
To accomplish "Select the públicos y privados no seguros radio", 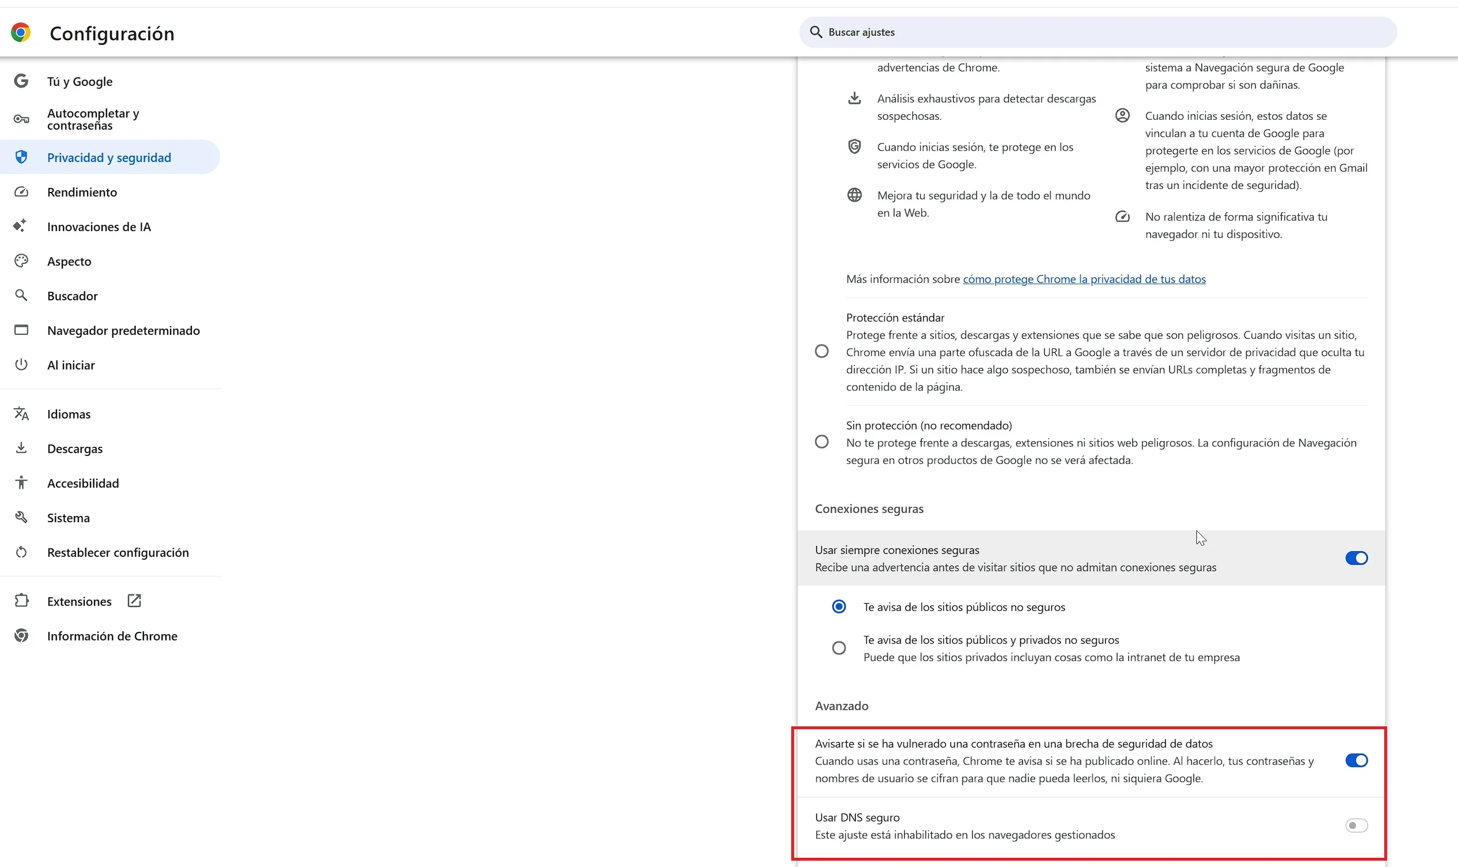I will click(x=839, y=648).
